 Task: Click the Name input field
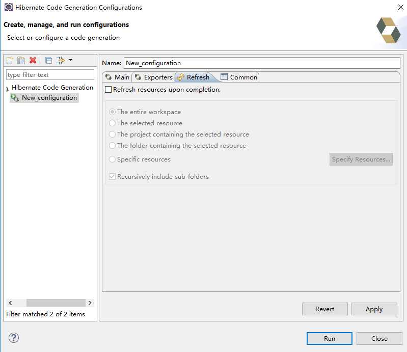(262, 63)
